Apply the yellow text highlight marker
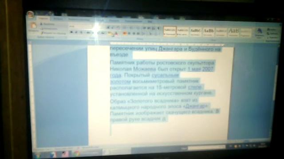The width and height of the screenshot is (284, 159). (x=110, y=34)
